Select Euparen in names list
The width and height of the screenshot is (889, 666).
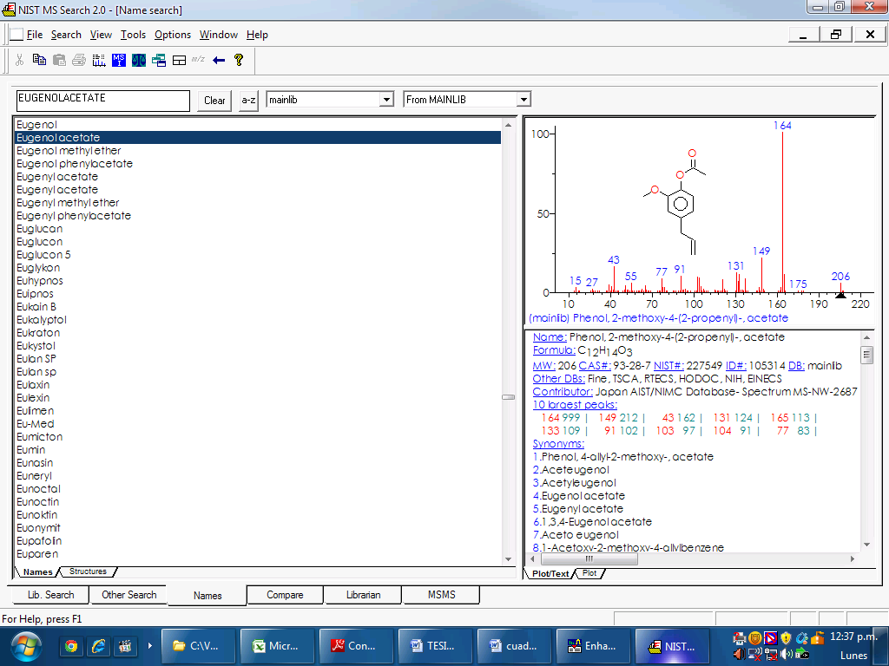click(257, 554)
